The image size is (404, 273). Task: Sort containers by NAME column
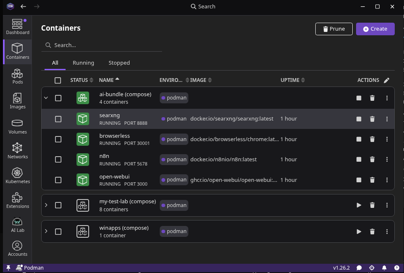[109, 80]
